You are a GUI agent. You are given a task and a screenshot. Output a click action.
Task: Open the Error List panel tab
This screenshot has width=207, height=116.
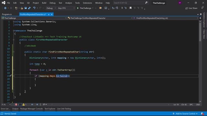point(5,109)
